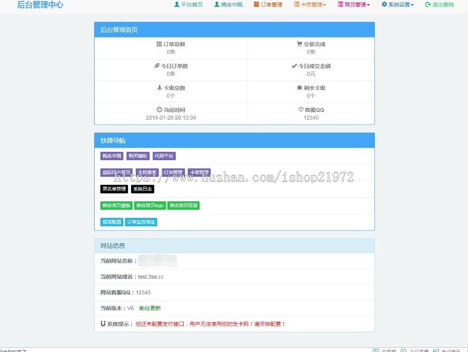The height and width of the screenshot is (352, 468).
Task: Click the domain text test.3se.cc
Action: [151, 277]
